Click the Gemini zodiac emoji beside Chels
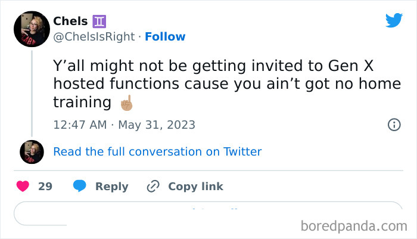The width and height of the screenshot is (417, 239). [x=99, y=21]
